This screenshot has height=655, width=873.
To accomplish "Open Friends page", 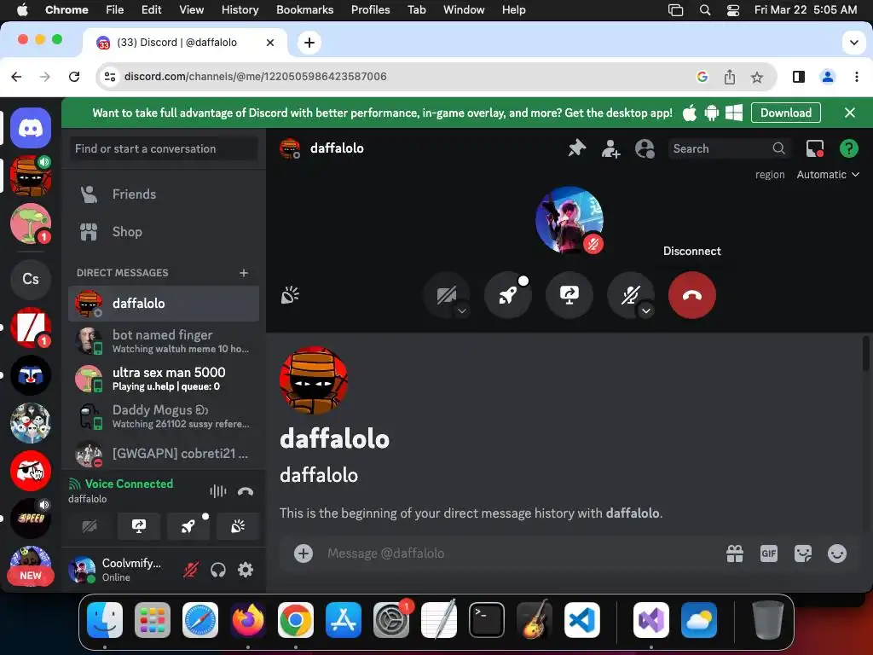I will pos(164,194).
